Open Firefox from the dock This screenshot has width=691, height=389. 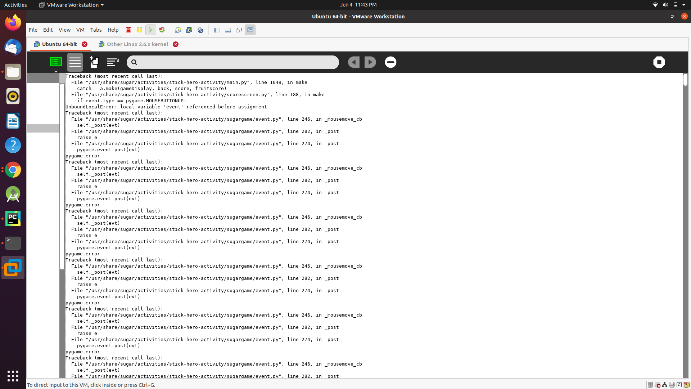[x=13, y=22]
